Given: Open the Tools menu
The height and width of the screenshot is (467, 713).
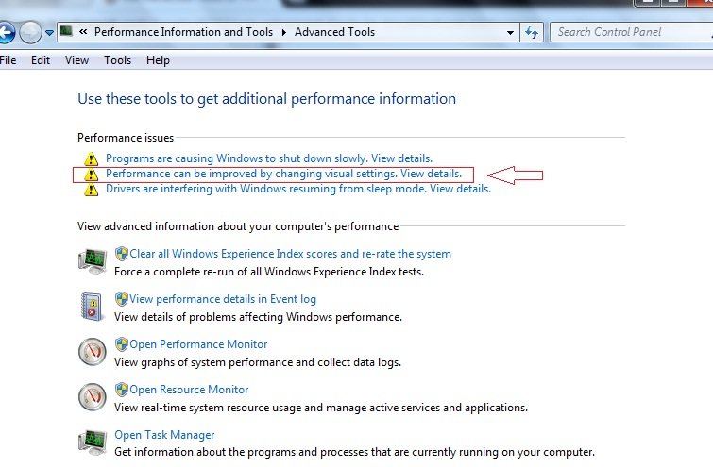Looking at the screenshot, I should click(x=118, y=60).
